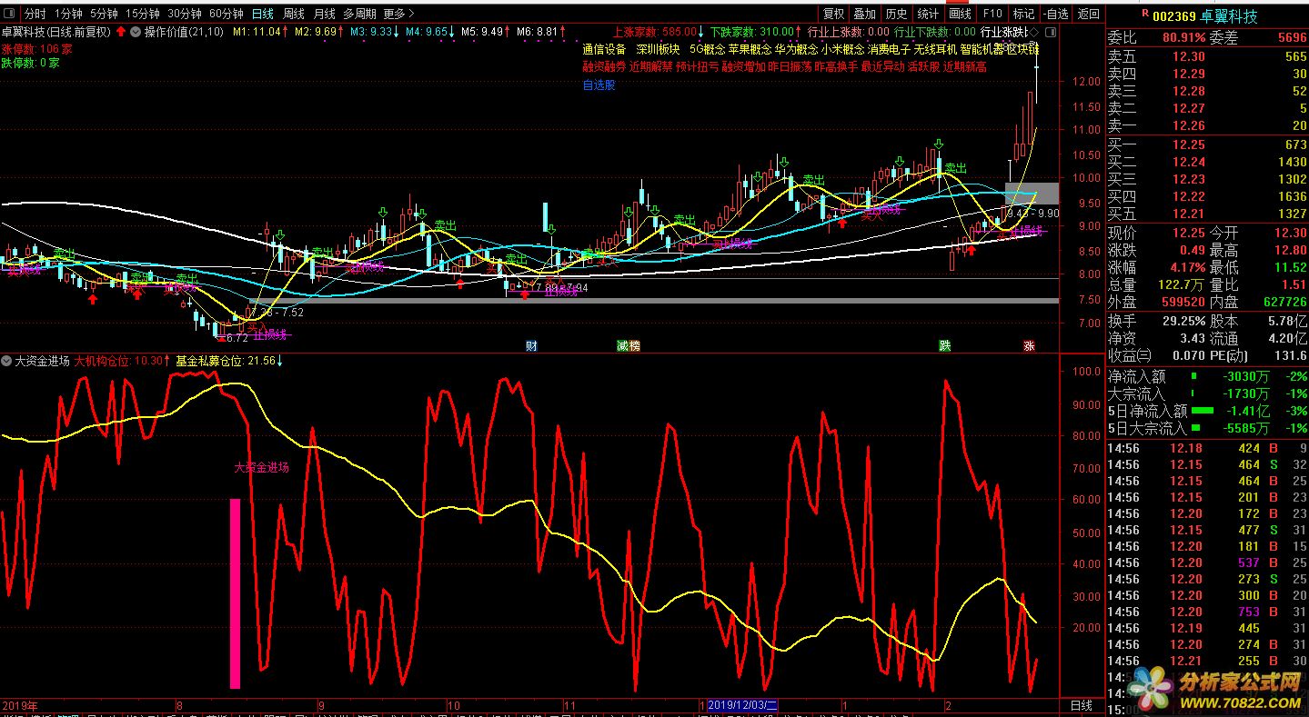
Task: Toggle the panel layout icon beside 分时
Action: (10, 14)
